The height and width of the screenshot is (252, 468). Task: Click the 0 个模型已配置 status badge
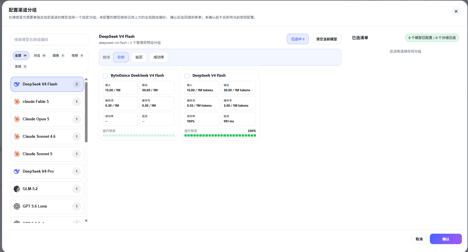[432, 38]
